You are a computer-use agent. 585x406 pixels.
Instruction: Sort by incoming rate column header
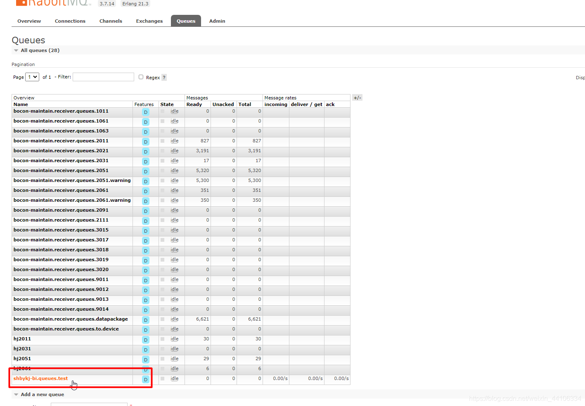click(276, 104)
